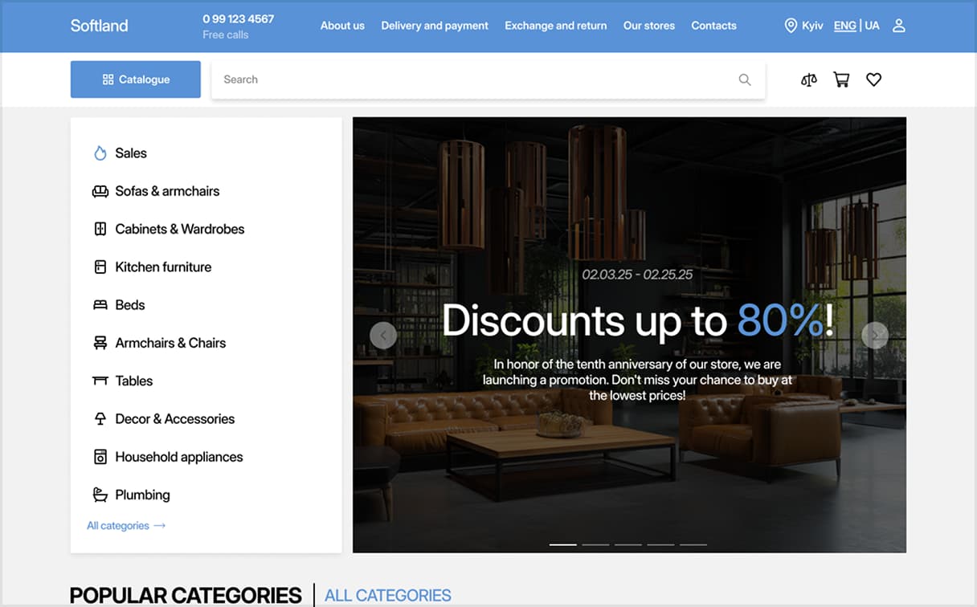
Task: Switch language to UA
Action: [x=873, y=26]
